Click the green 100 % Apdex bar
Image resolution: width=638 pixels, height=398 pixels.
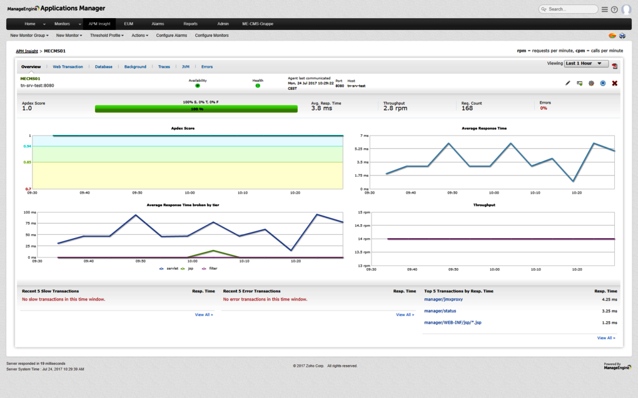coord(196,109)
